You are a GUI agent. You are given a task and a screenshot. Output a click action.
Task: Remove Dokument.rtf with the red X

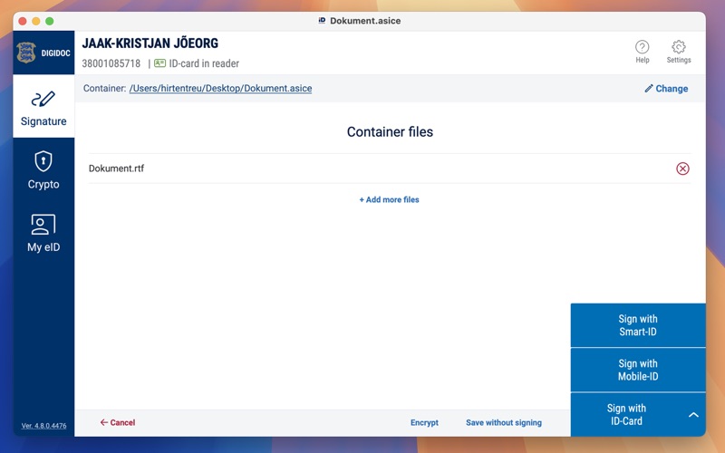click(682, 169)
